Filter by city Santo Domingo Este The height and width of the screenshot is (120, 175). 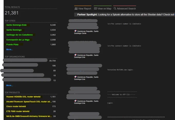tap(16, 25)
